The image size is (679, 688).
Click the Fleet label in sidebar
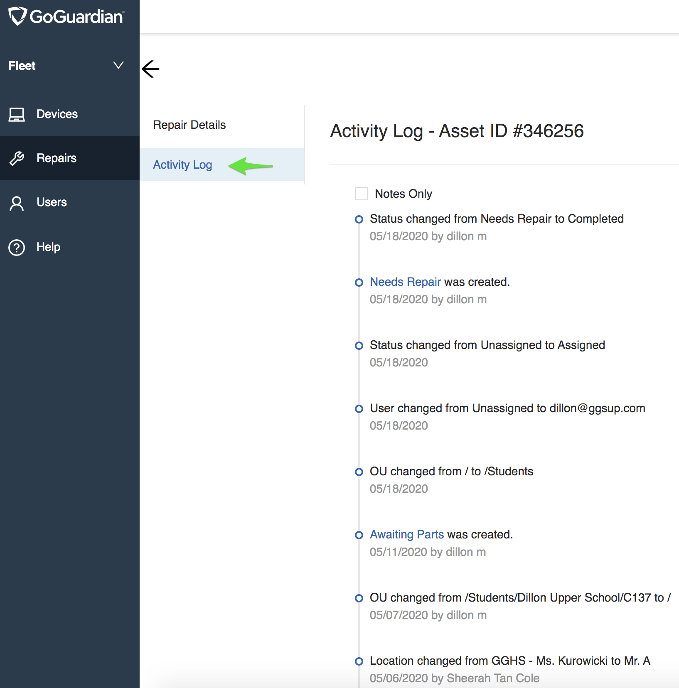point(22,66)
